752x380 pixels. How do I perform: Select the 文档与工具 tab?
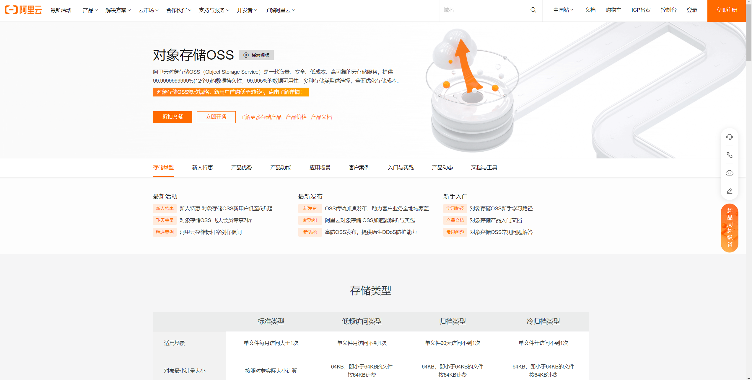pos(484,168)
